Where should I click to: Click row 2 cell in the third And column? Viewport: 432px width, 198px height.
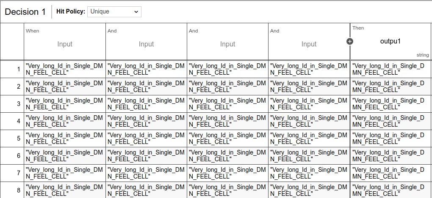[309, 87]
